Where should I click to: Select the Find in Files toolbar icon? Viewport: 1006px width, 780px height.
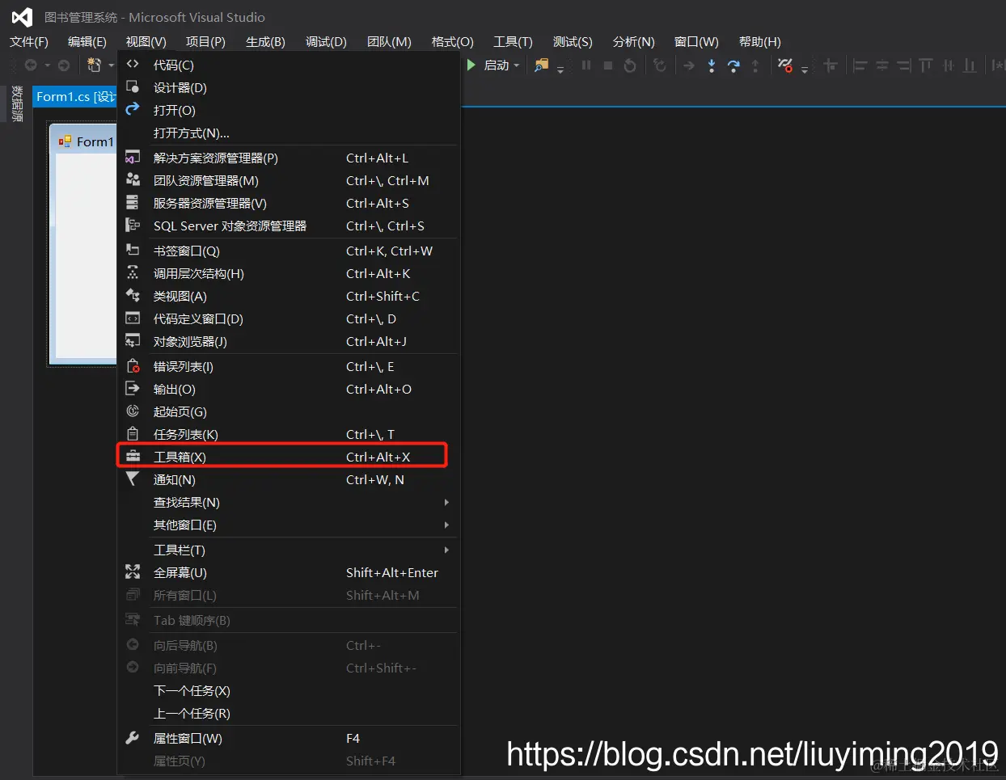pos(543,65)
